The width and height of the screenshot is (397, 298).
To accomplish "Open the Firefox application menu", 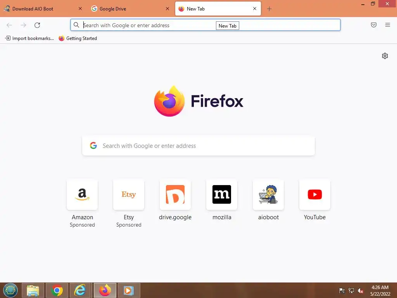I will pyautogui.click(x=388, y=25).
